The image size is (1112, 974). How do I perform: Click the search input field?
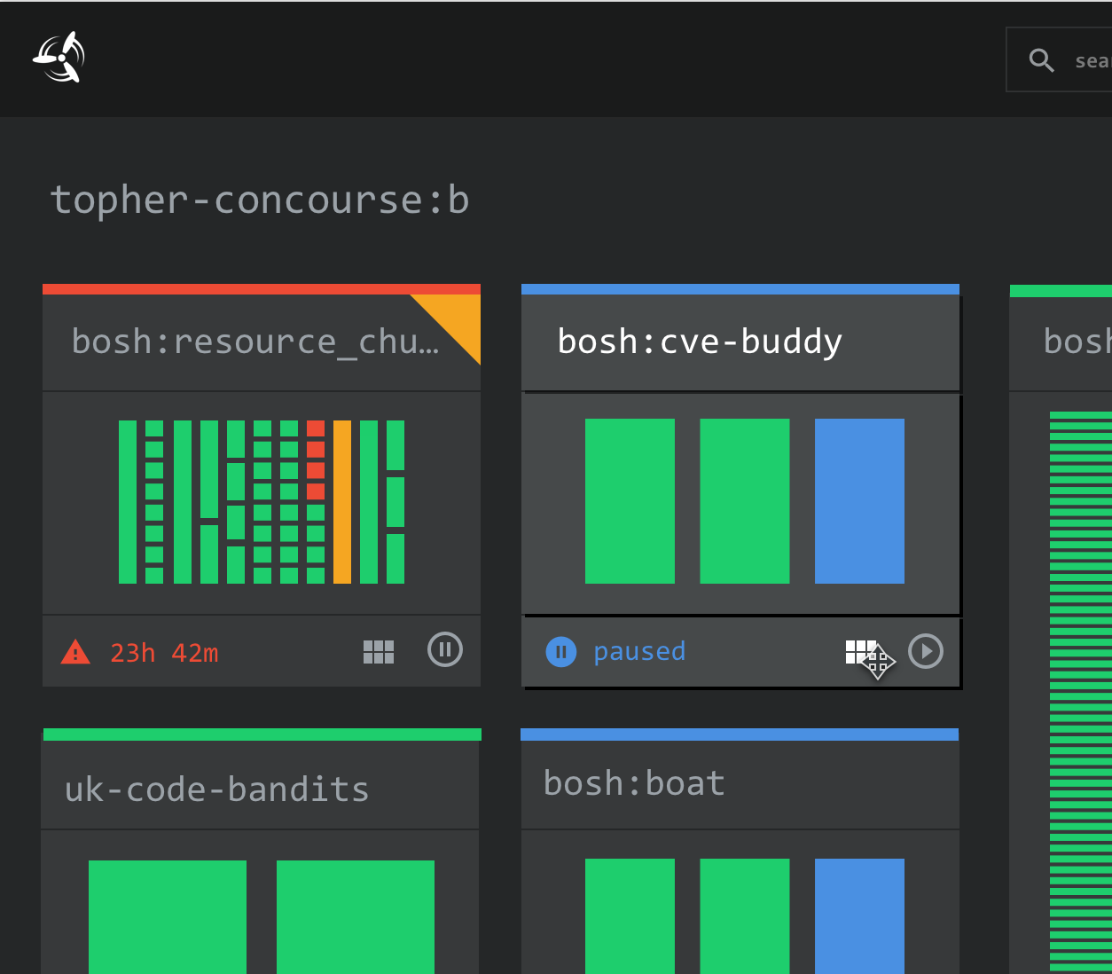coord(1091,59)
